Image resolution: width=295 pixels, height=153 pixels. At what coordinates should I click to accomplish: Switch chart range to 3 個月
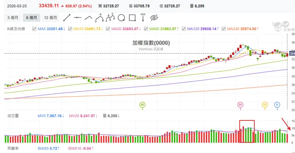(x=13, y=17)
